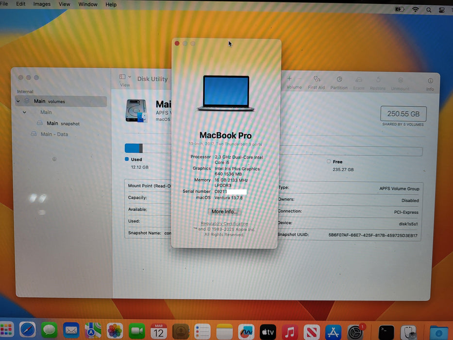The height and width of the screenshot is (340, 453).
Task: Click the 16 GB 2133 MHz memory text
Action: pyautogui.click(x=231, y=180)
